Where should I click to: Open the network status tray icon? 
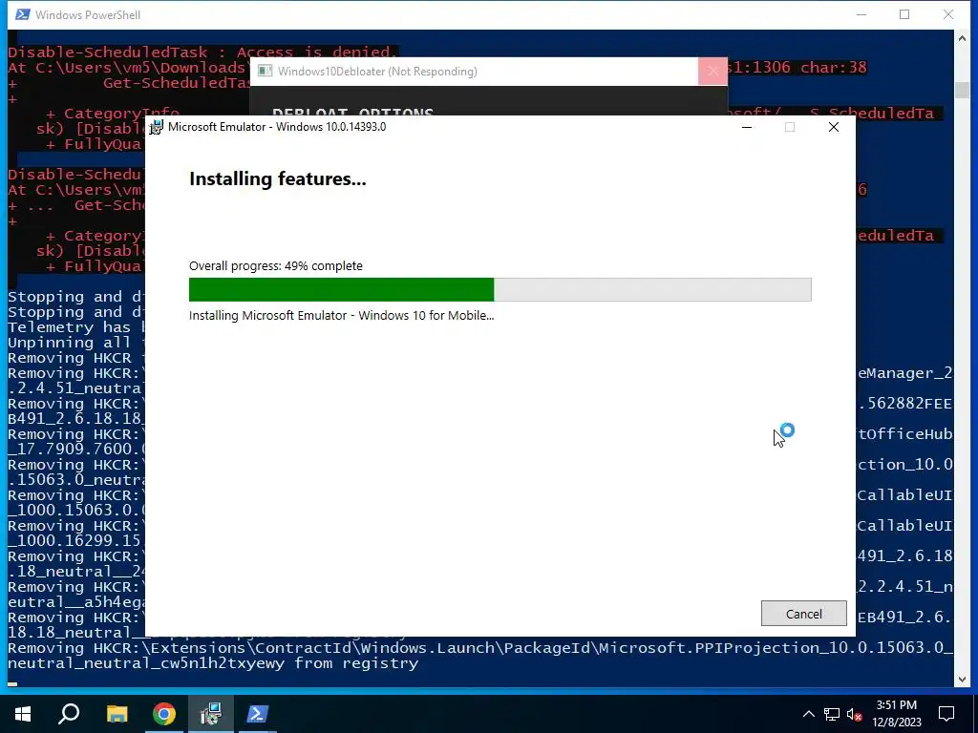pos(832,714)
